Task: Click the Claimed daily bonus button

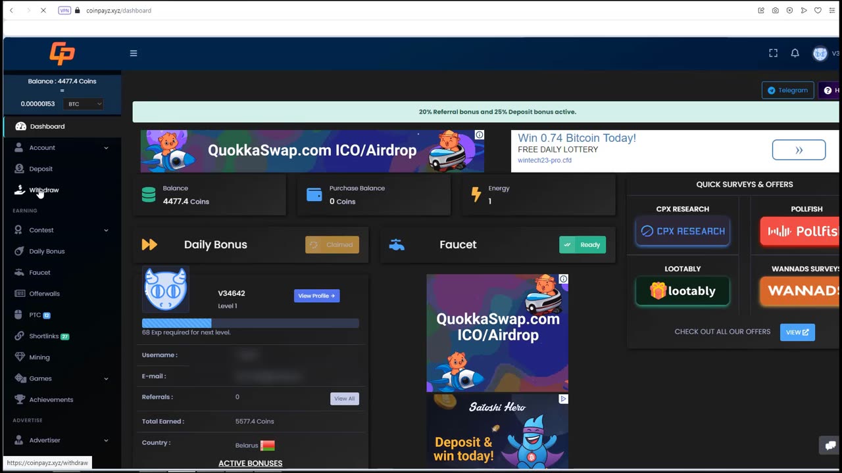Action: (x=332, y=244)
